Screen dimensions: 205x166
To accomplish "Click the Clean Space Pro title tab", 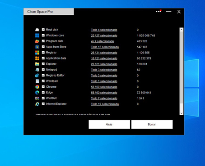I will 49,12.
